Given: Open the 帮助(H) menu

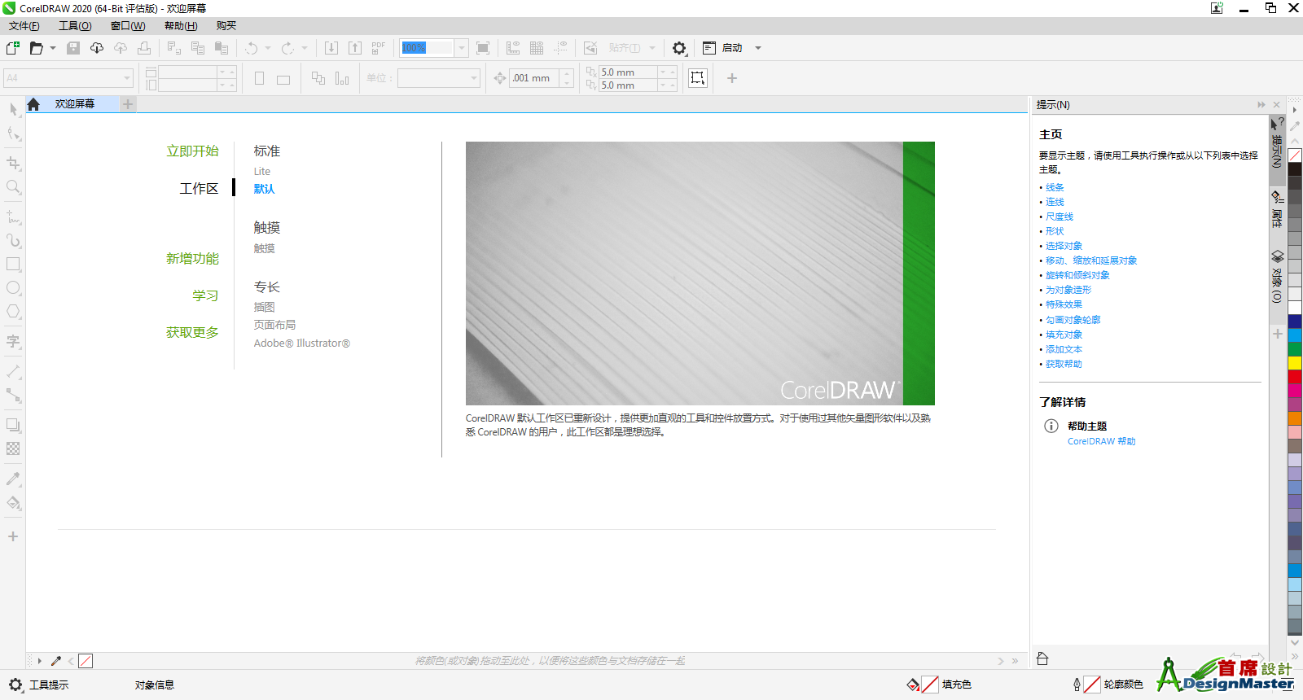Looking at the screenshot, I should pos(181,26).
